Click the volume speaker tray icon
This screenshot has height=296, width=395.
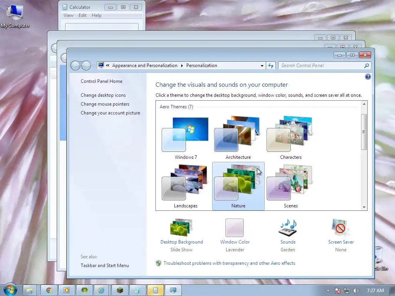[x=356, y=291]
